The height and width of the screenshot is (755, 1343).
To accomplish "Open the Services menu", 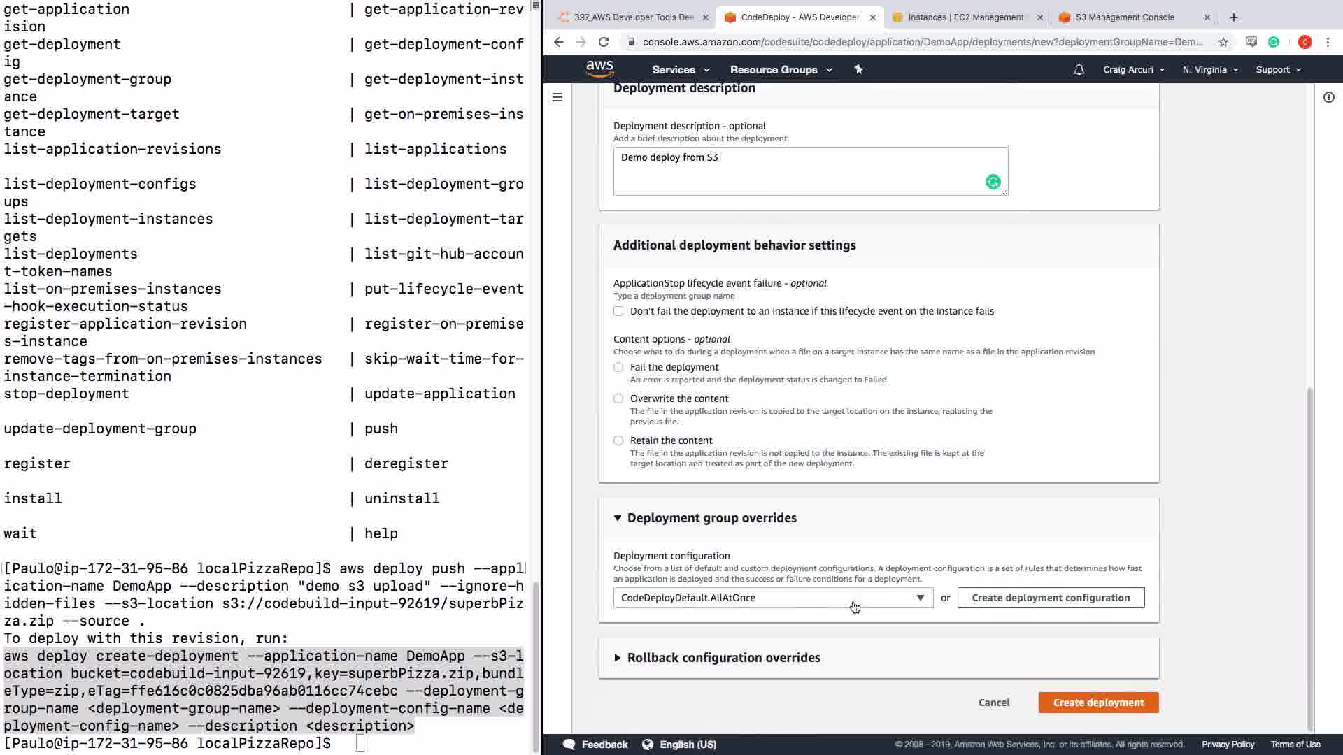I will pyautogui.click(x=680, y=70).
